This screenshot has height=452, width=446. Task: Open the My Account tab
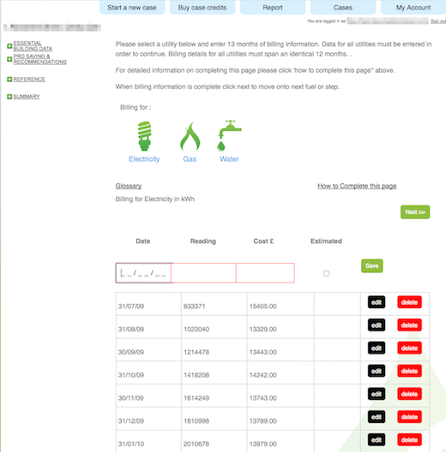pyautogui.click(x=413, y=7)
